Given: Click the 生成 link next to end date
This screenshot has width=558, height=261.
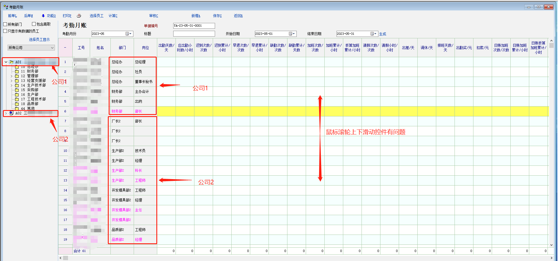Looking at the screenshot, I should coord(382,34).
